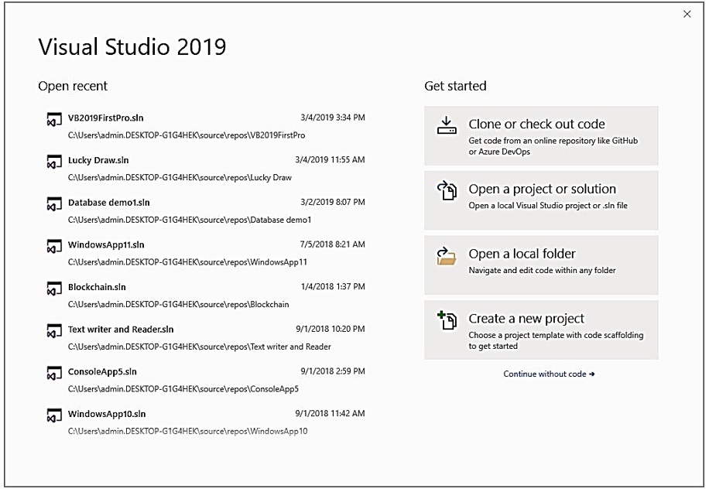The width and height of the screenshot is (709, 492).
Task: Open recent solution WindowsApp10.sln
Action: [206, 422]
